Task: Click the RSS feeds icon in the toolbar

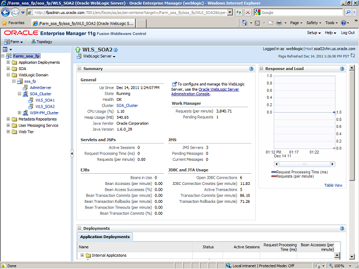Action: point(257,23)
